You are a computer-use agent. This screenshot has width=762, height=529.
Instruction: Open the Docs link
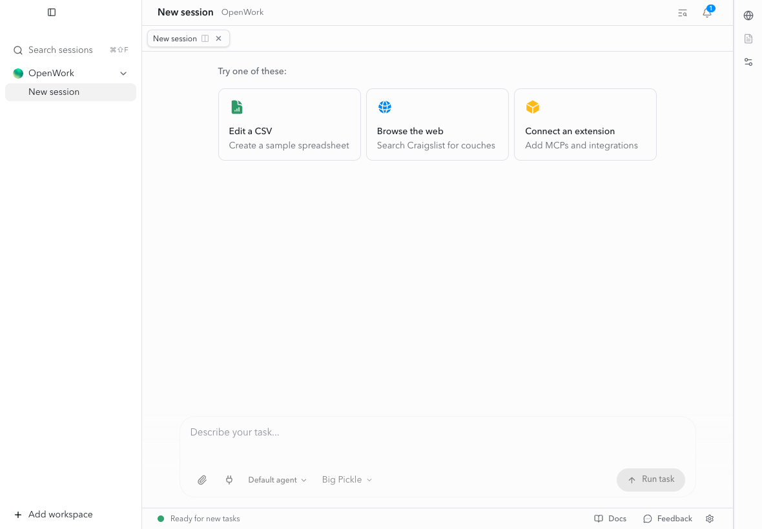point(610,519)
